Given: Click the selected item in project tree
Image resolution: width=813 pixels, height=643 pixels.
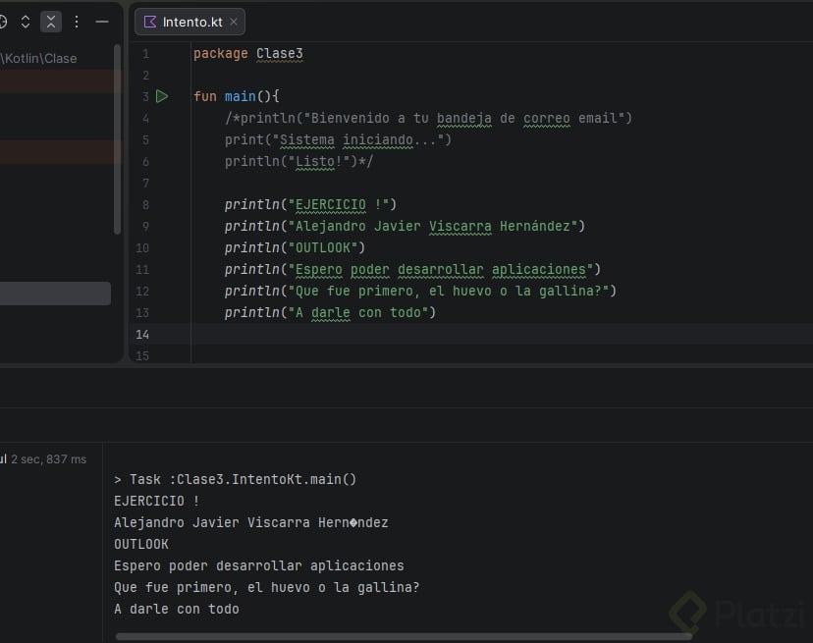Looking at the screenshot, I should click(55, 294).
